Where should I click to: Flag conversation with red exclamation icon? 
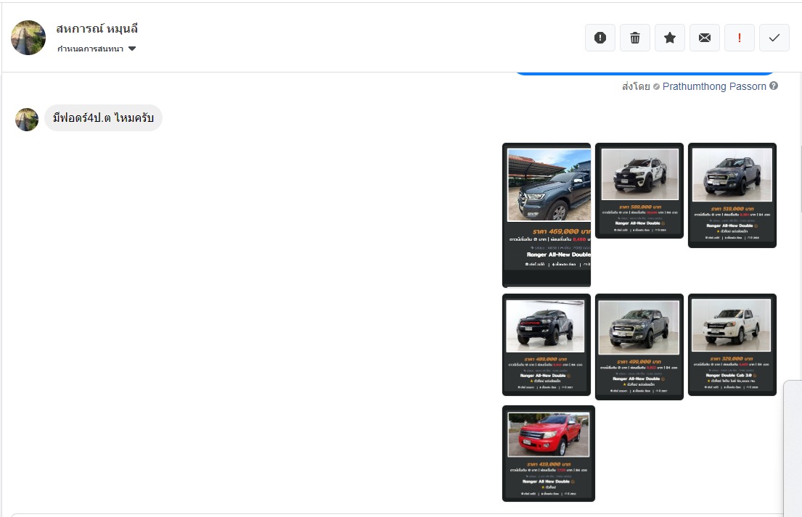740,38
